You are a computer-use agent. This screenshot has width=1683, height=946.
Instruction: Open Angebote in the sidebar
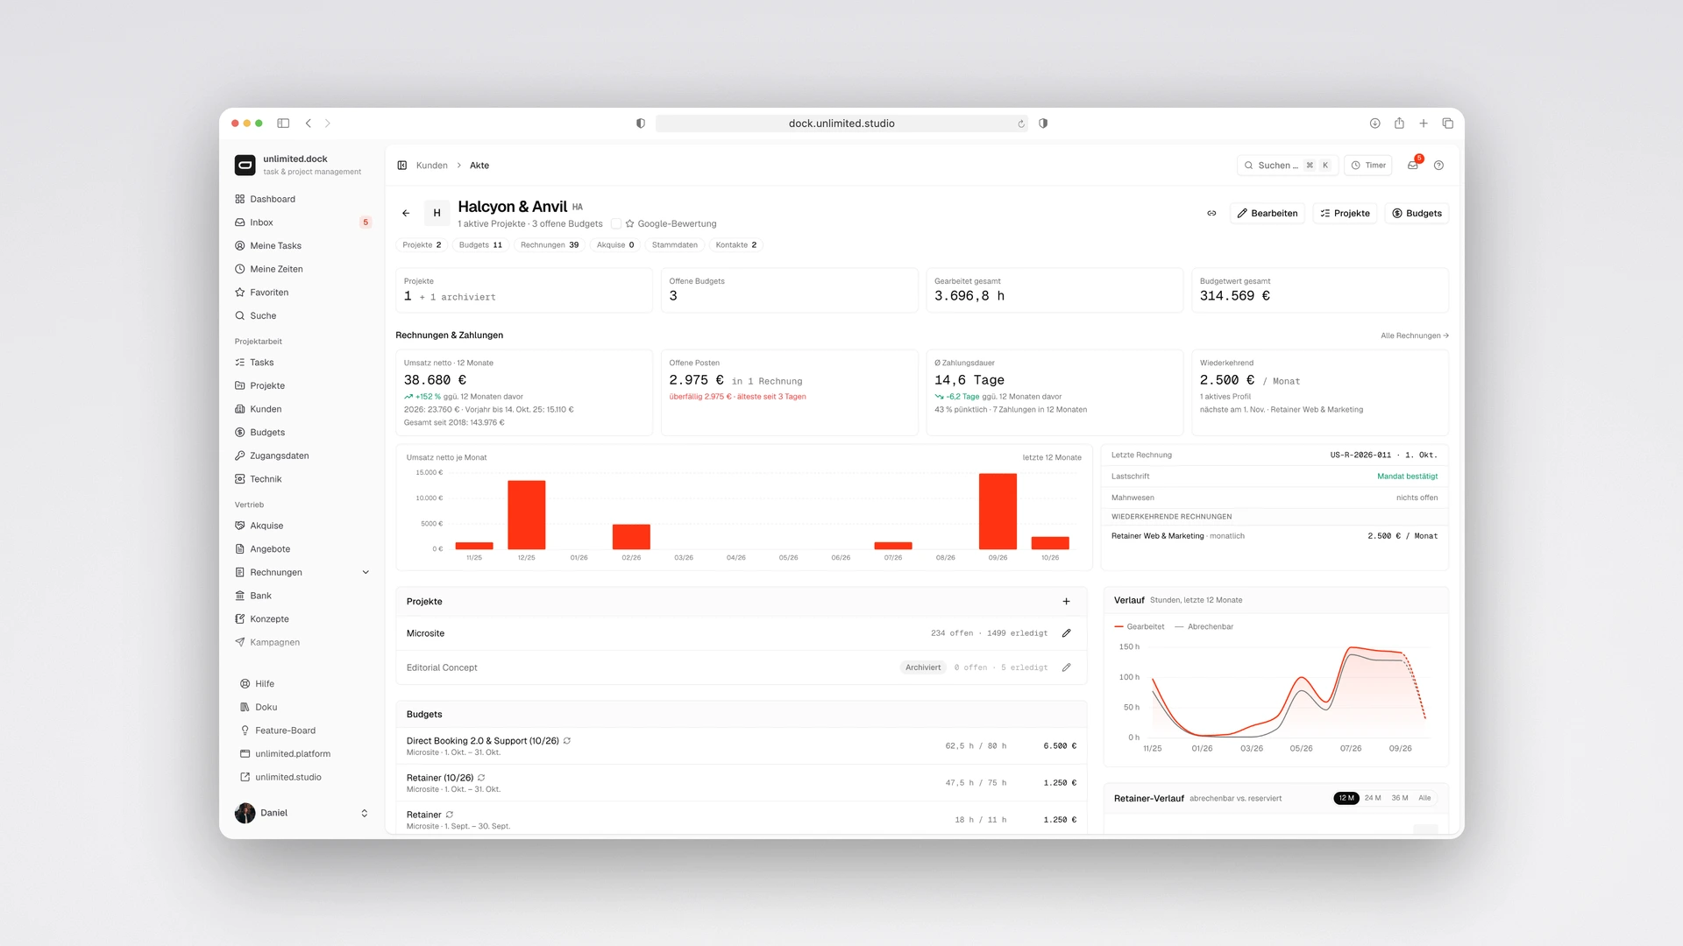[x=302, y=549]
